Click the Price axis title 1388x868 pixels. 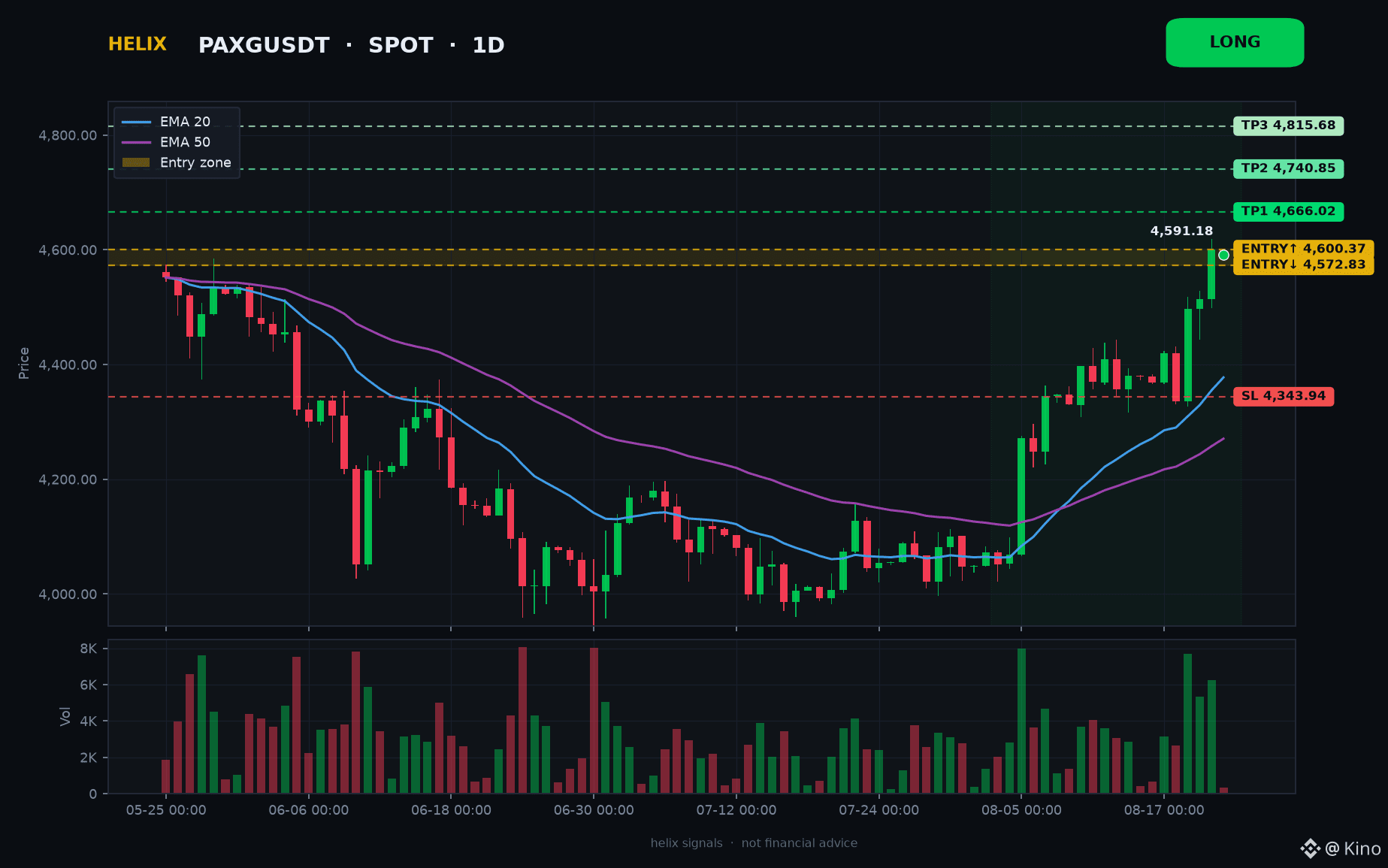pos(24,363)
